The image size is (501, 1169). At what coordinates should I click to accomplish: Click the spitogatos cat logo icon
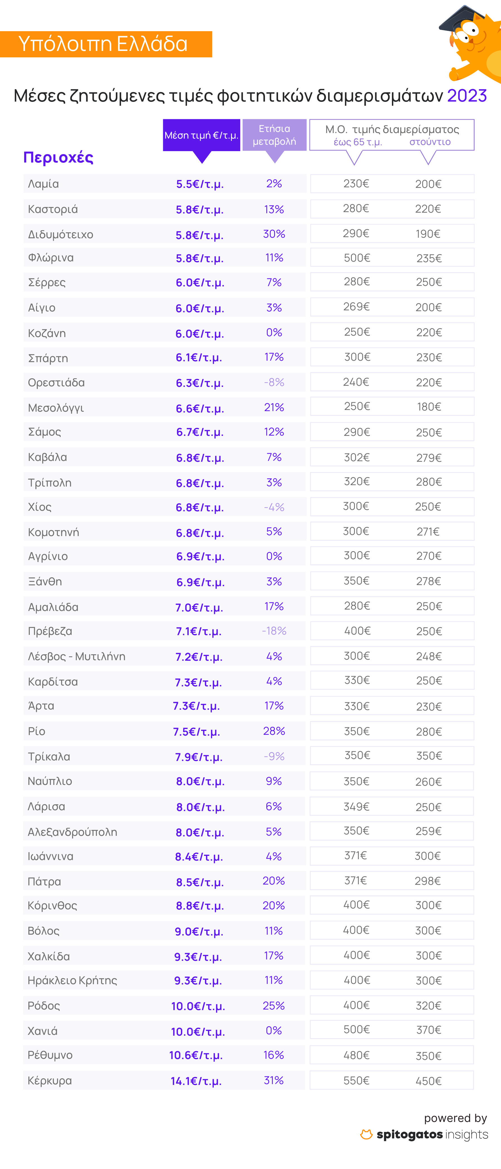tap(366, 1134)
